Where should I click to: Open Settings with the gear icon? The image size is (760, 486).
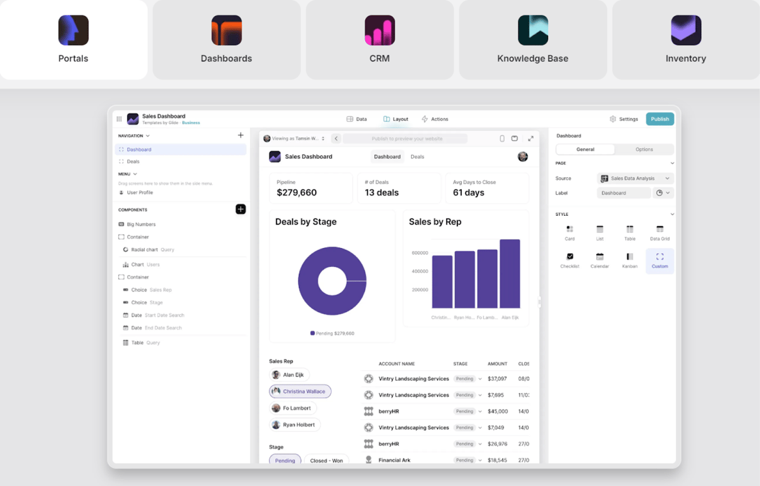[623, 119]
